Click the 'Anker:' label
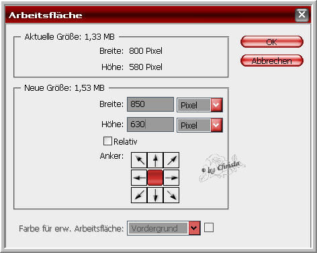 click(x=111, y=155)
